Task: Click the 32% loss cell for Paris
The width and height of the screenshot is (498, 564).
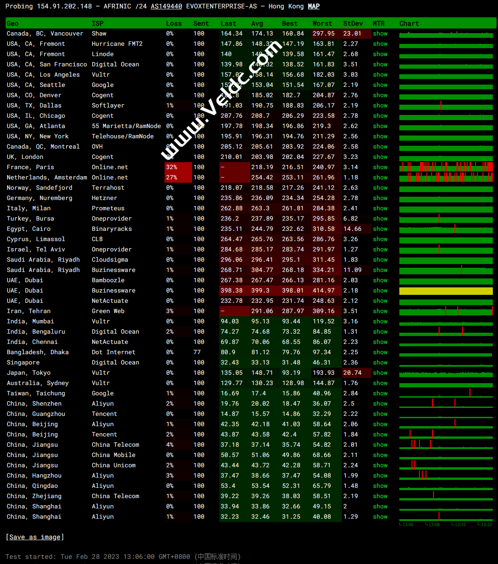Action: click(x=178, y=167)
